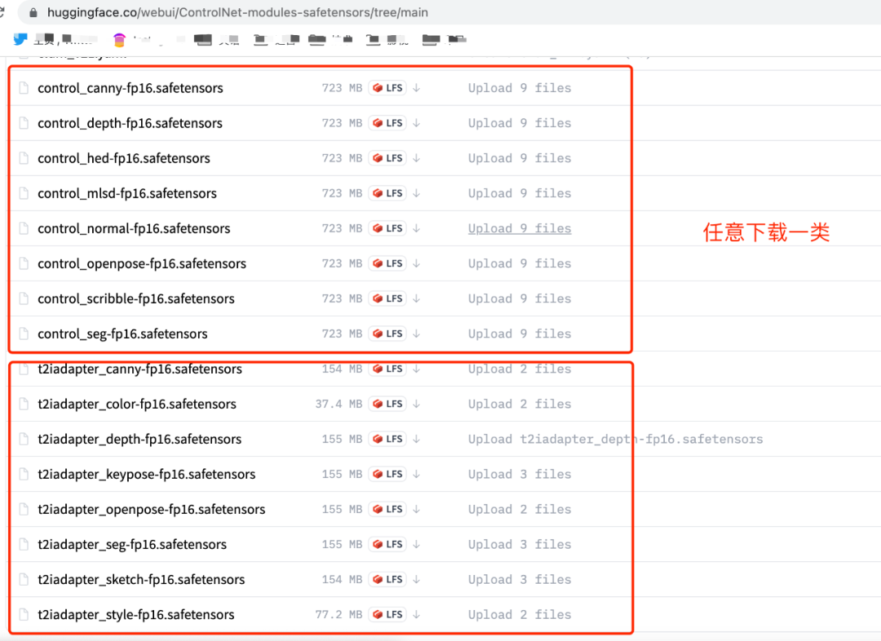Click LFS badge on t2iadapter_keypose row
881x641 pixels.
click(x=387, y=474)
